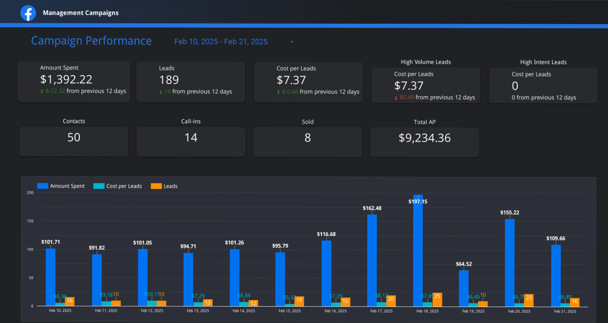
Task: Click the Feb 14, 2025 axis label
Action: coord(244,311)
